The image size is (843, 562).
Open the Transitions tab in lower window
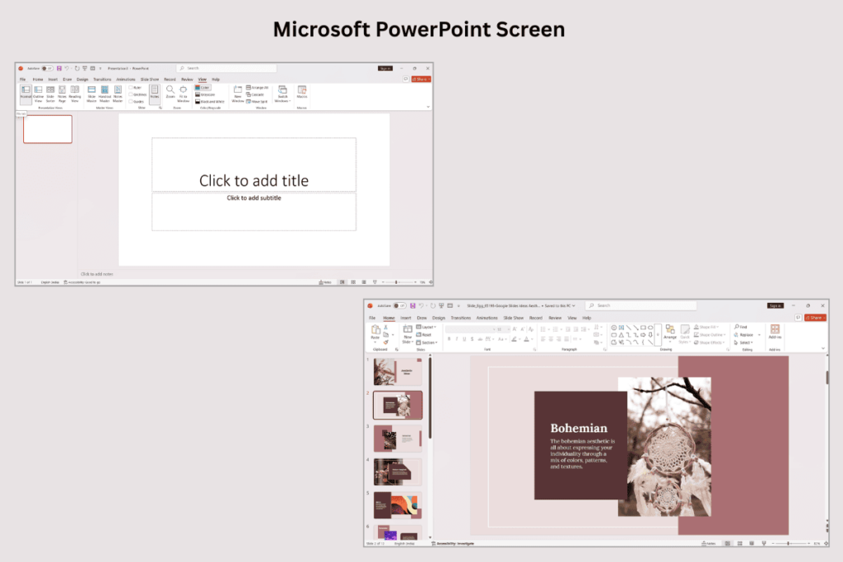461,318
